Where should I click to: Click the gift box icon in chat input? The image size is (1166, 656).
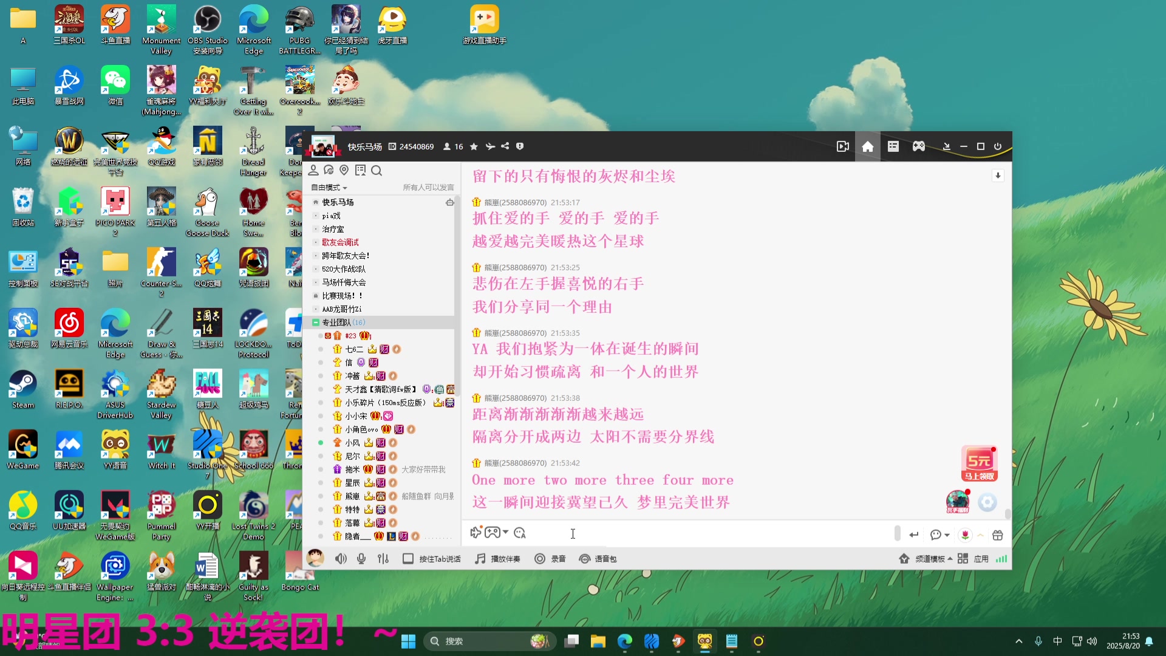998,535
